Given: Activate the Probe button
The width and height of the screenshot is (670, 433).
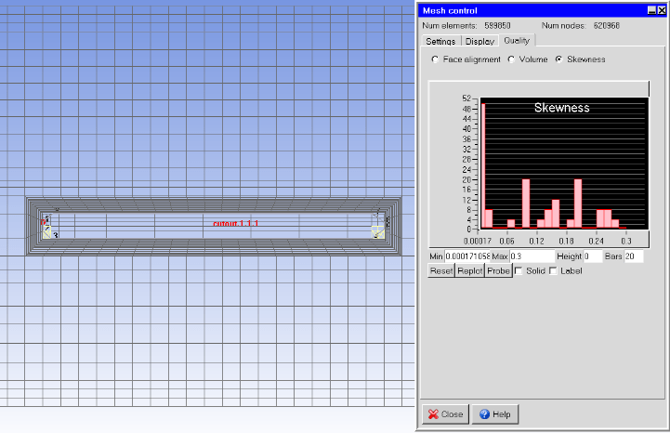Looking at the screenshot, I should (x=499, y=270).
